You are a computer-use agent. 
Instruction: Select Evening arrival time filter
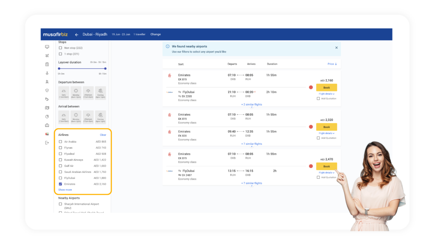100,117
